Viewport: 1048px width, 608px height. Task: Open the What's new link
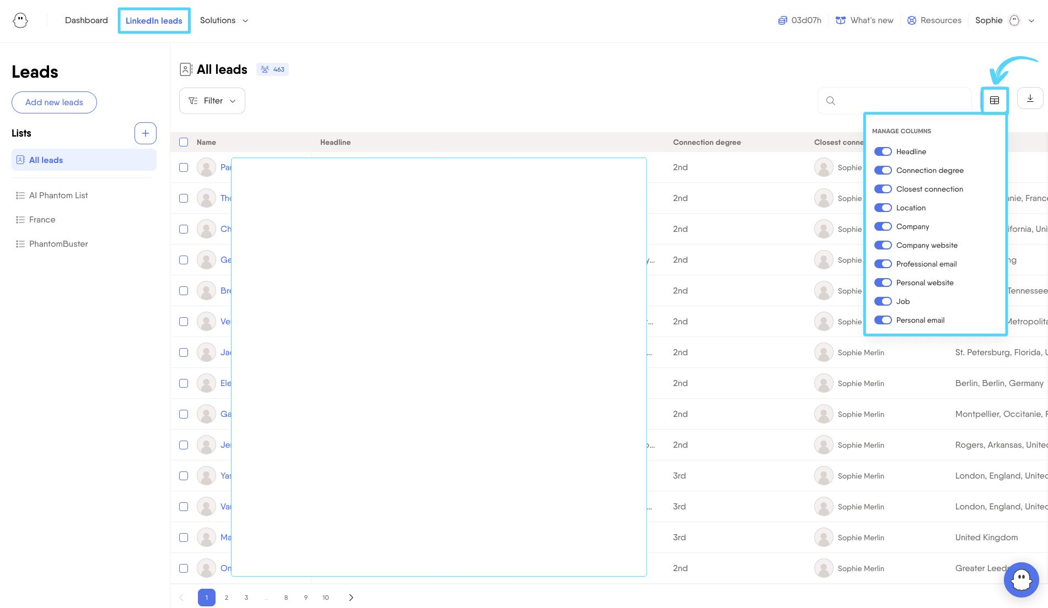tap(864, 20)
